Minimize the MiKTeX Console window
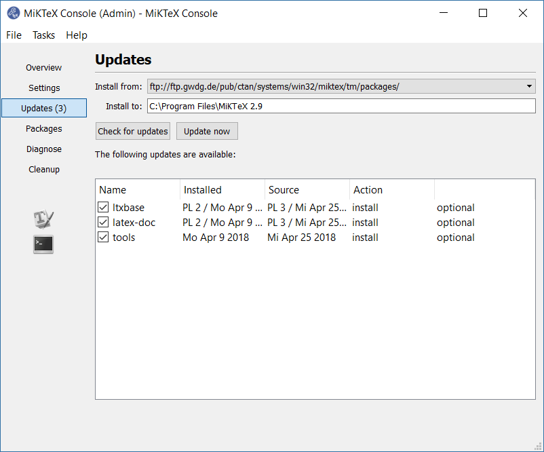The height and width of the screenshot is (452, 544). [x=444, y=13]
